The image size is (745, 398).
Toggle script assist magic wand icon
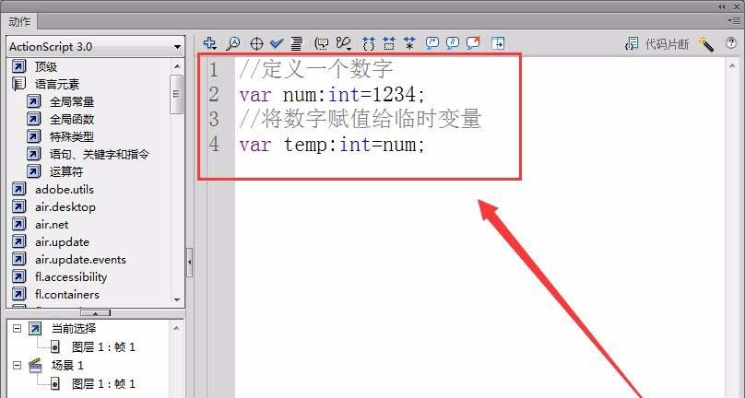tap(706, 44)
